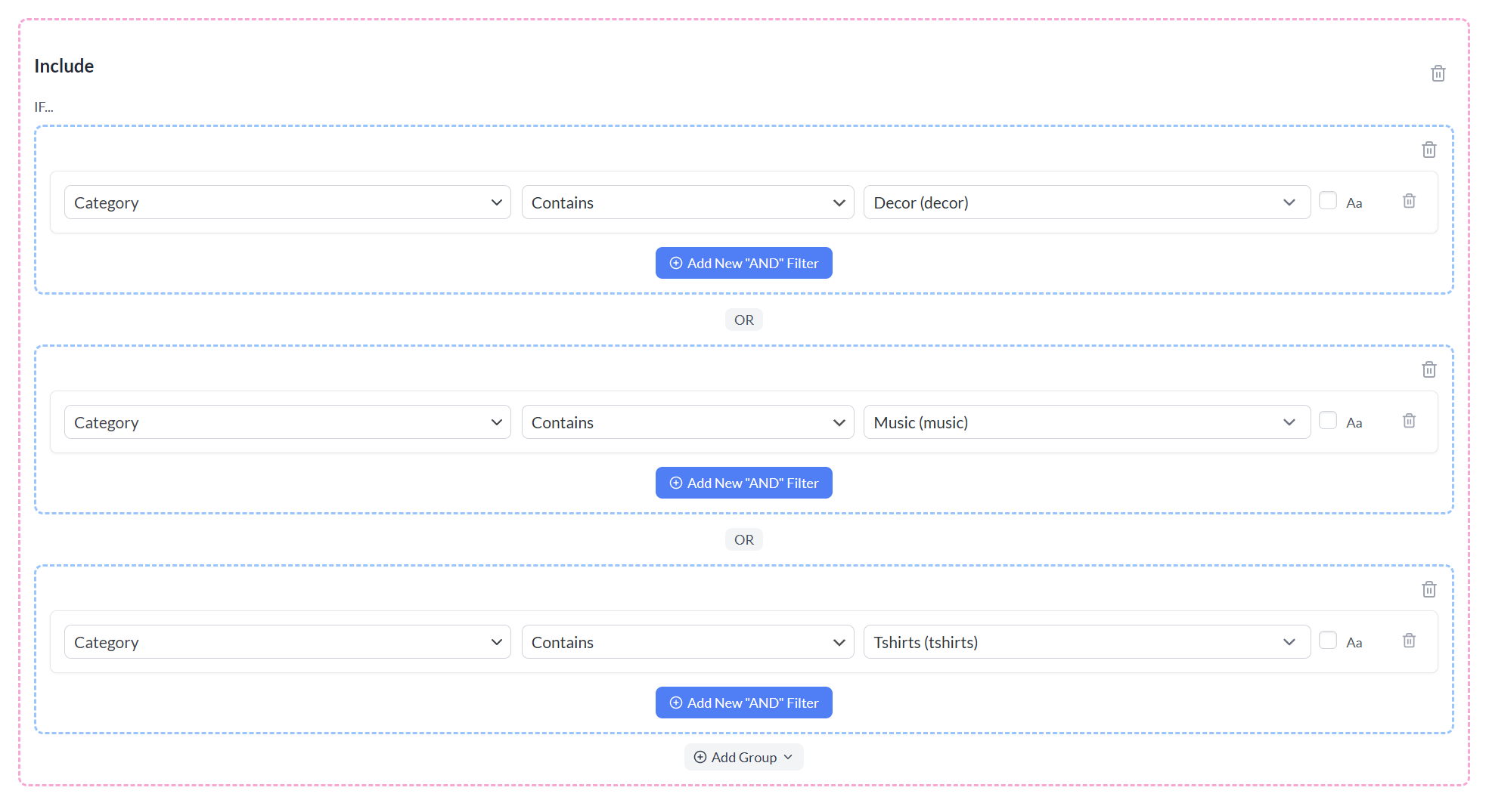Add new AND filter to Tshirts group
Viewport: 1489px width, 803px height.
coord(743,703)
